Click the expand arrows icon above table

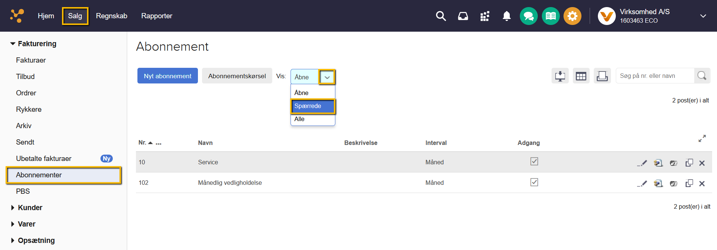[702, 139]
